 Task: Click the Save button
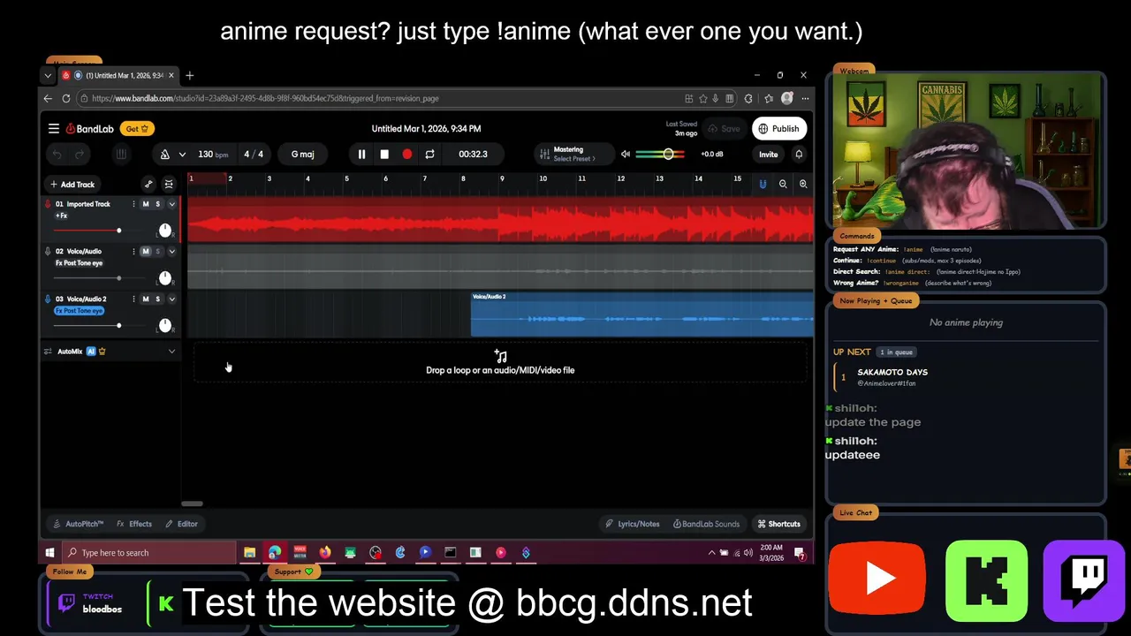click(x=724, y=129)
